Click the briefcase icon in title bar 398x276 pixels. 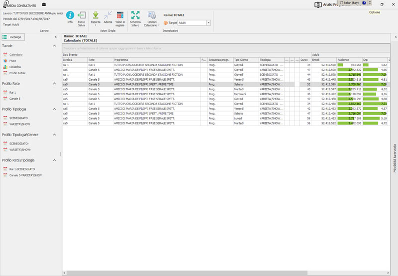(44, 5)
